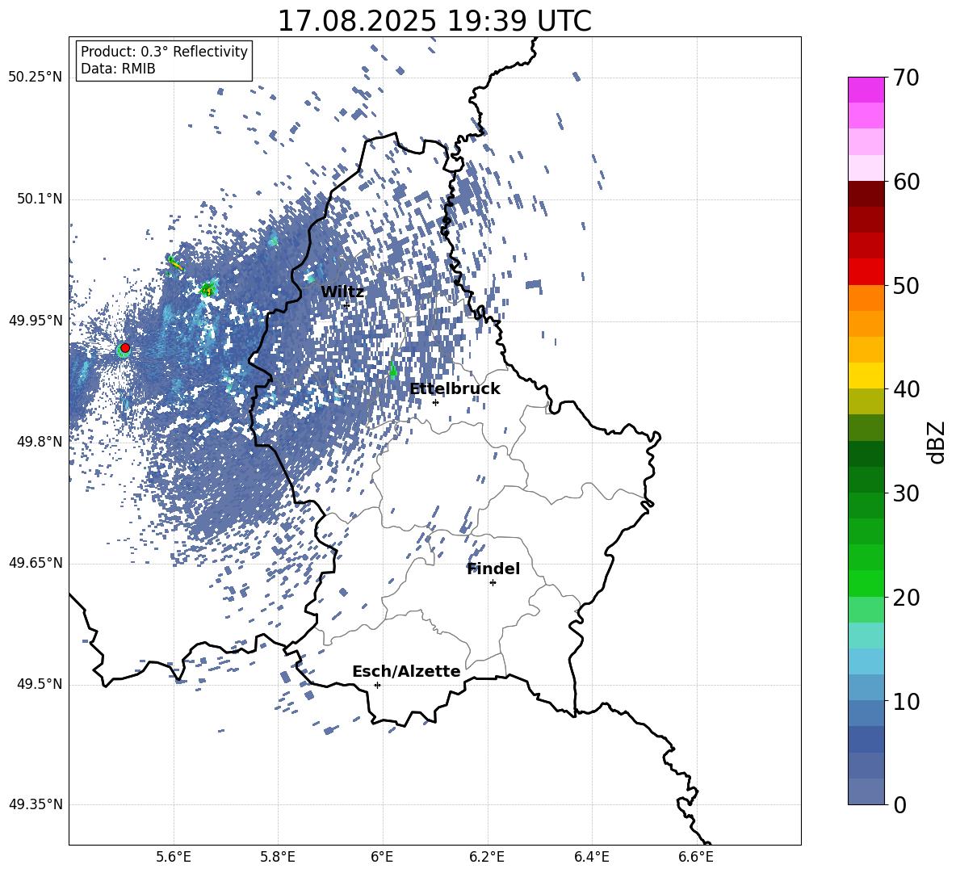Click the 6.6°E longitude label
Viewport: 956px width, 873px height.
pos(696,857)
